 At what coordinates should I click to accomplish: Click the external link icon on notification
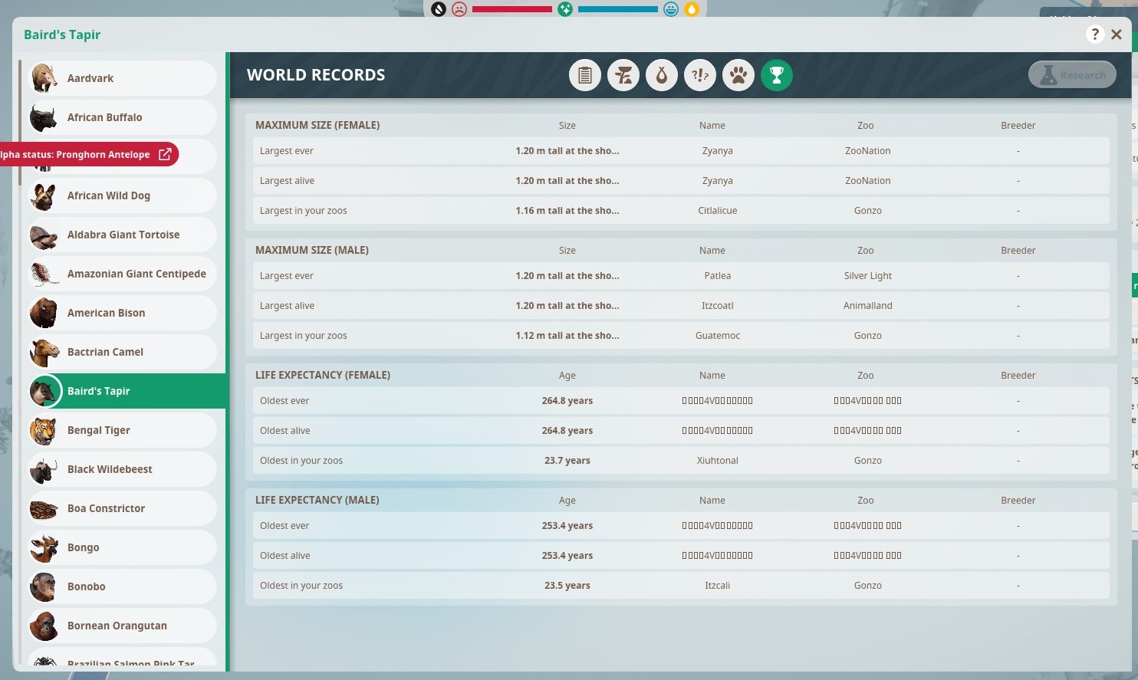pos(165,154)
